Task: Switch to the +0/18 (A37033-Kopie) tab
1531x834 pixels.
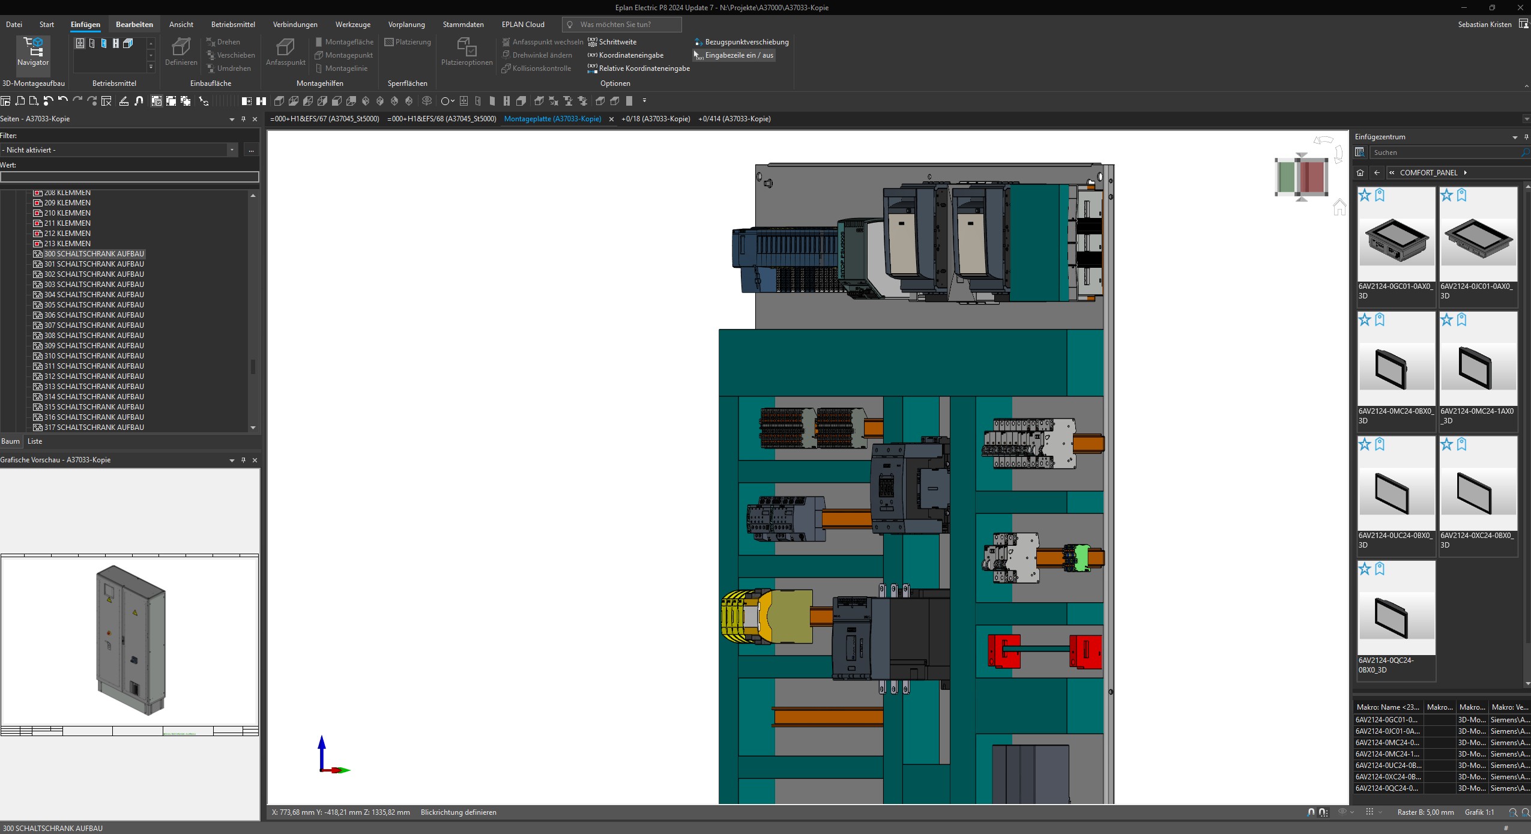Action: point(656,119)
